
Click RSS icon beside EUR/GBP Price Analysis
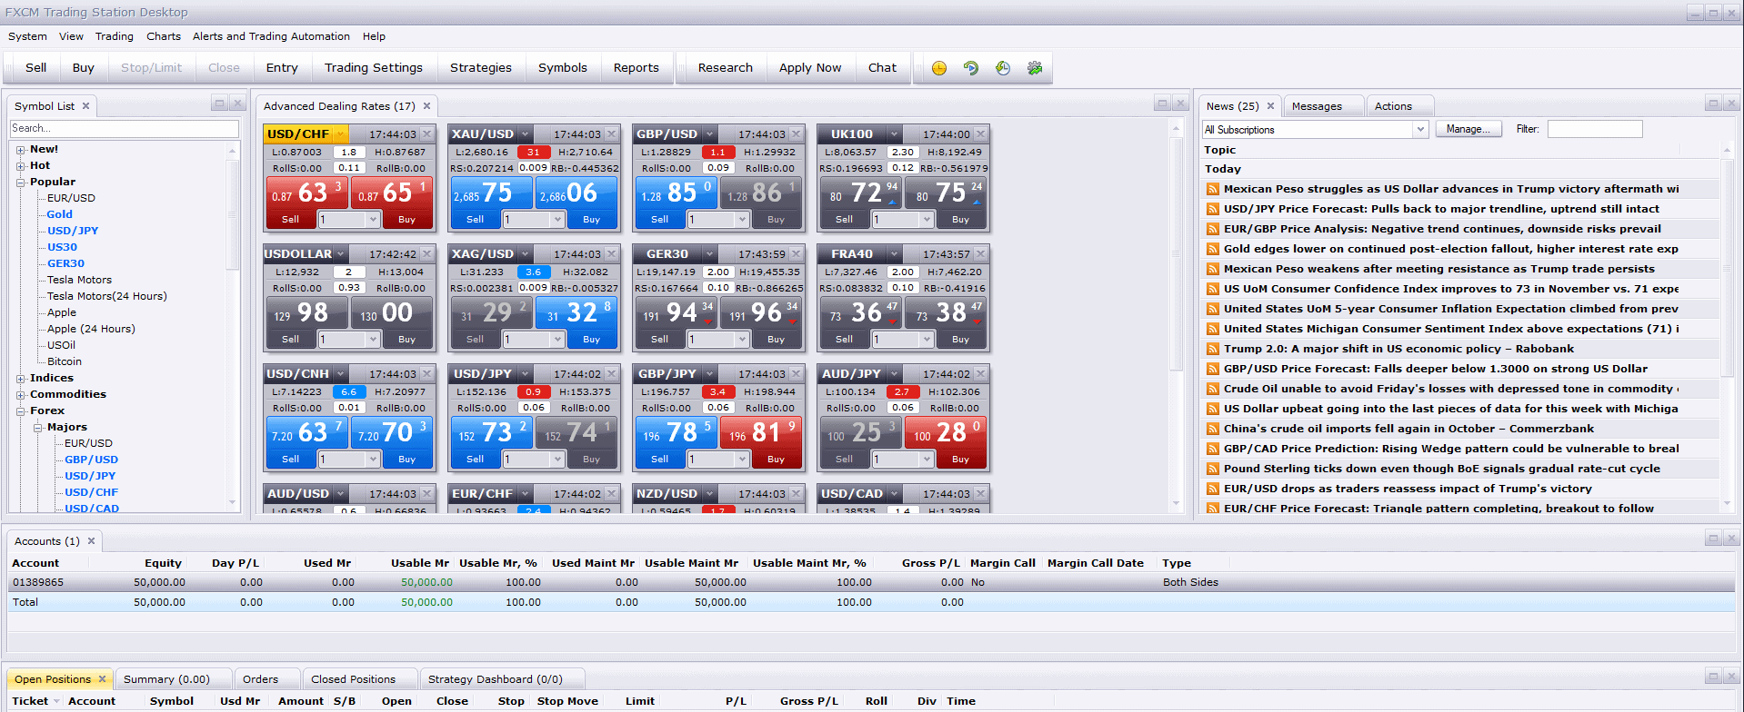[x=1213, y=229]
